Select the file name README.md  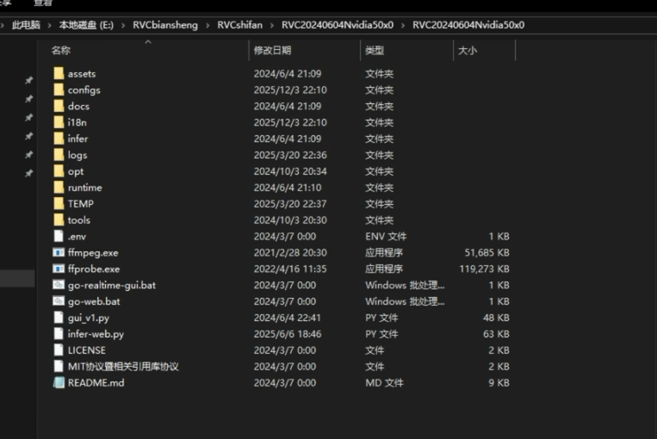point(96,382)
